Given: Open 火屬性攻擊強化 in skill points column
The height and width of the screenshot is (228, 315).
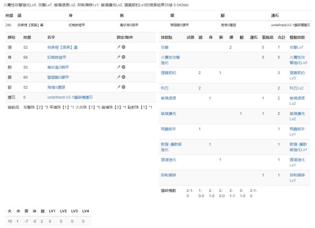Looking at the screenshot, I should coord(172,59).
